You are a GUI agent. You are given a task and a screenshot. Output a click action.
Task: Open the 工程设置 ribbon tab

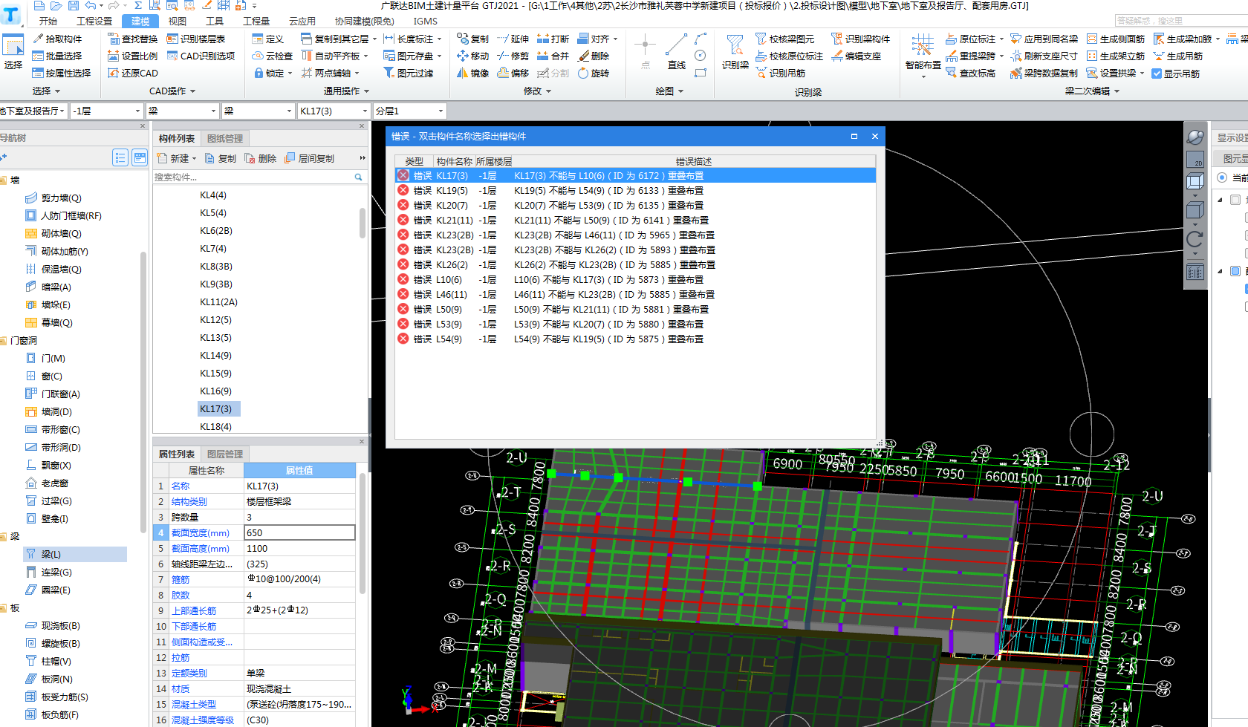click(94, 21)
